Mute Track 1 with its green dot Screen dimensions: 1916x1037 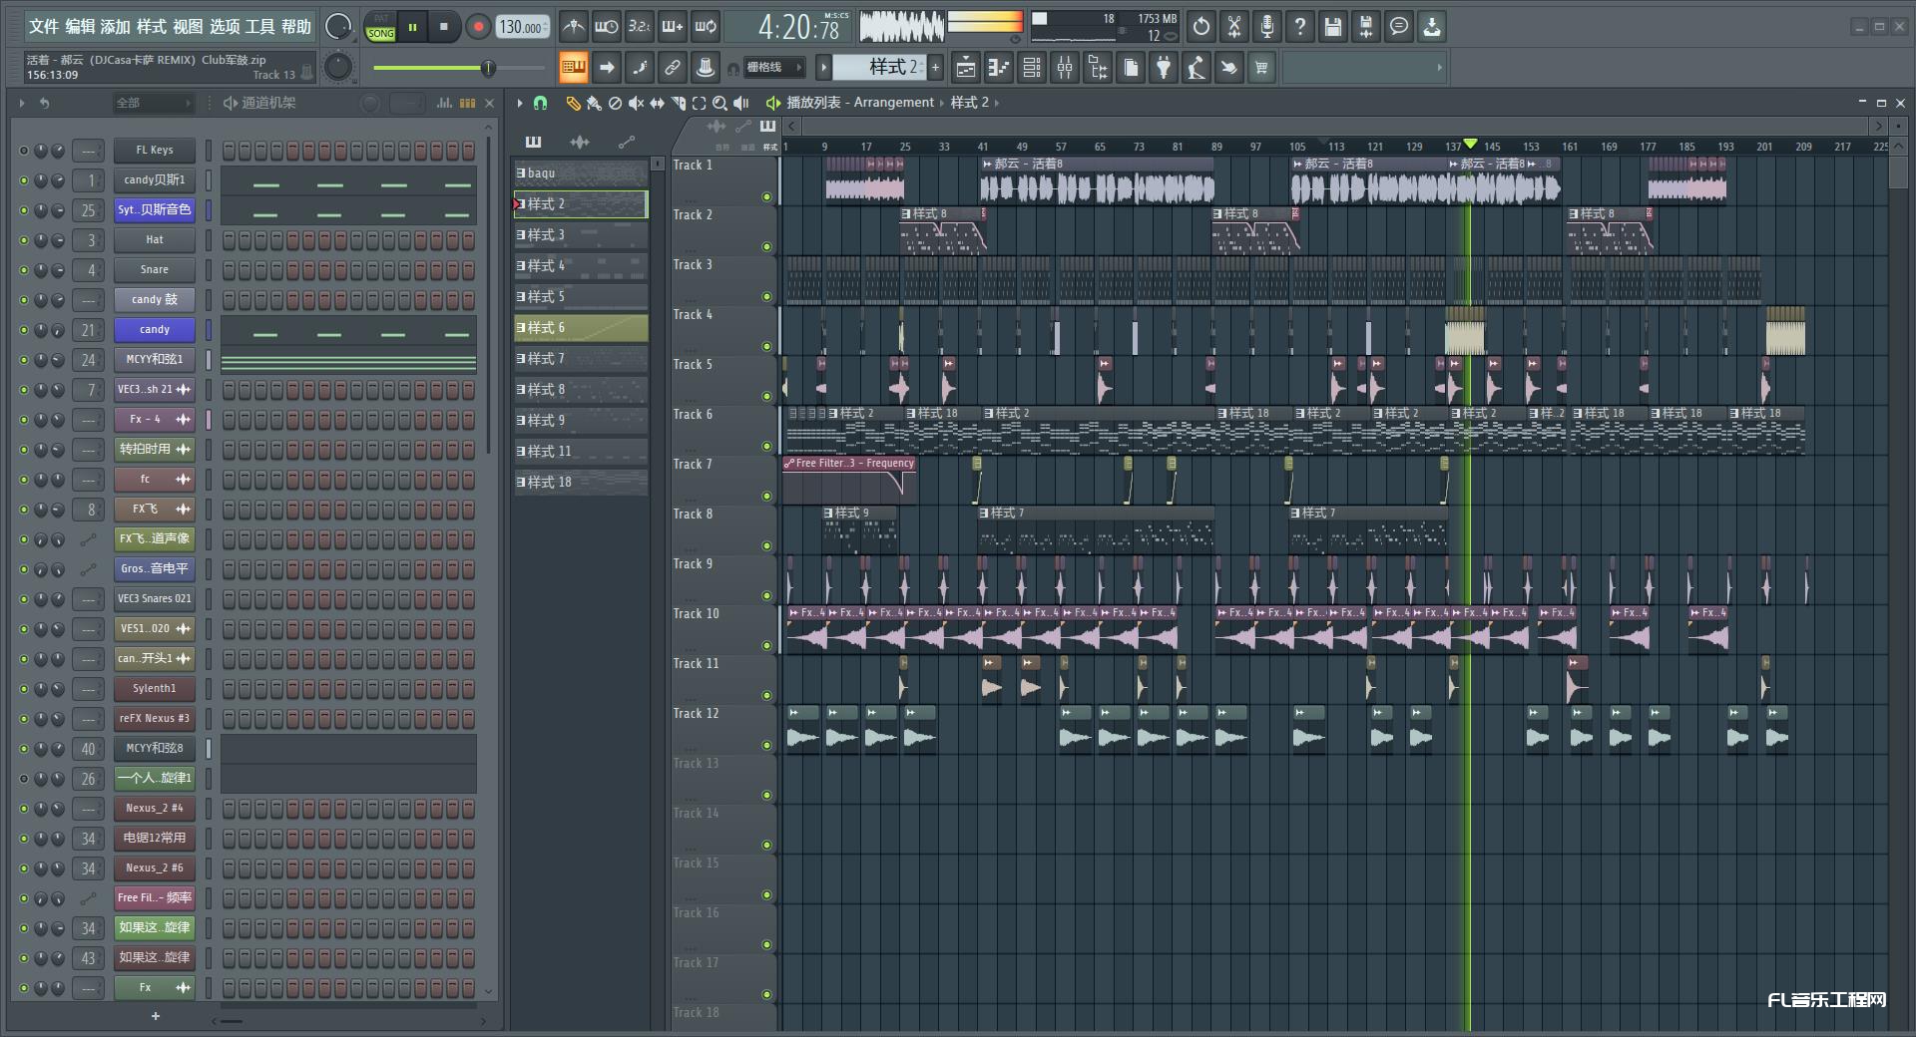click(x=766, y=197)
